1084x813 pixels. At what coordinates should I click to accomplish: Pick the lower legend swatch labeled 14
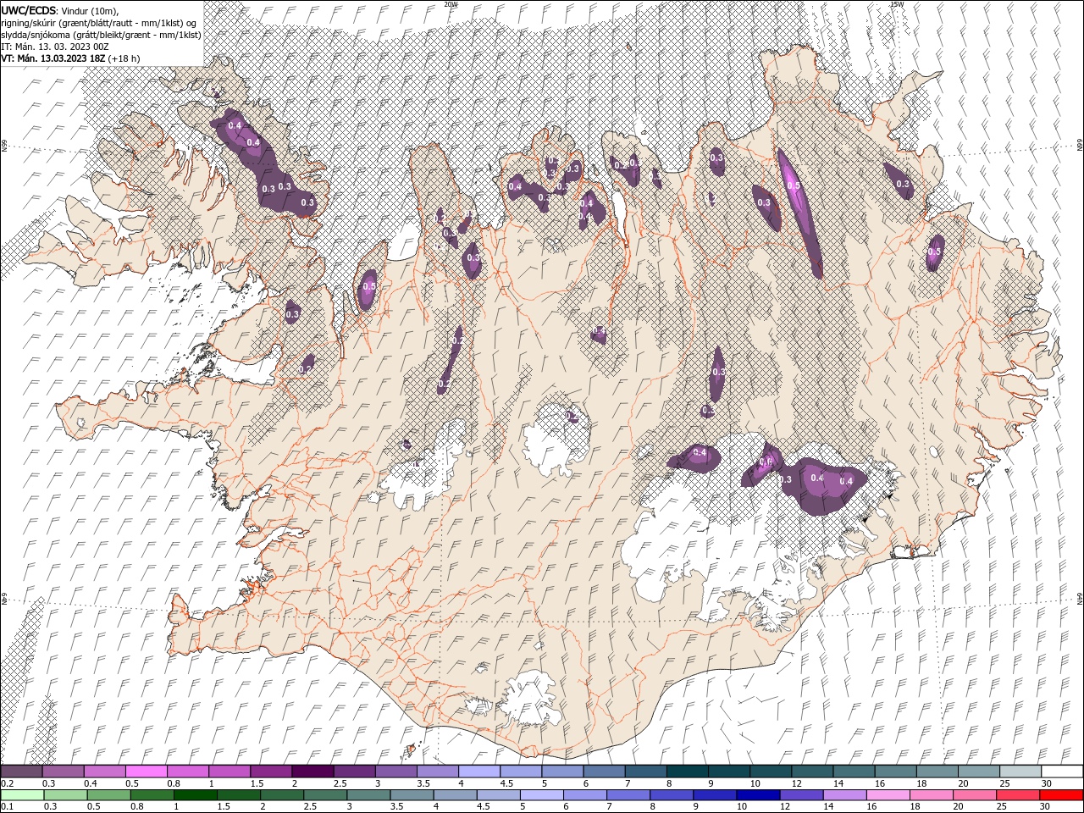click(x=844, y=795)
